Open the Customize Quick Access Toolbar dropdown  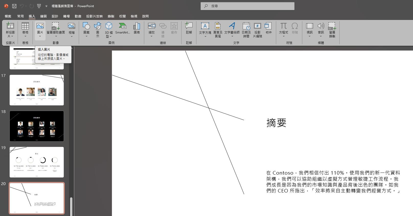pyautogui.click(x=46, y=6)
